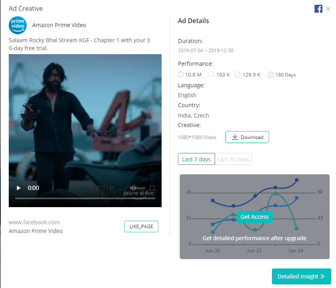
Task: Close the Ad Creative dialog
Action: click(328, 9)
